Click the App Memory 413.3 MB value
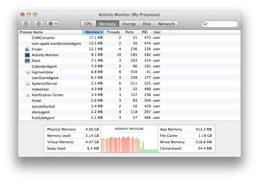 pos(204,129)
